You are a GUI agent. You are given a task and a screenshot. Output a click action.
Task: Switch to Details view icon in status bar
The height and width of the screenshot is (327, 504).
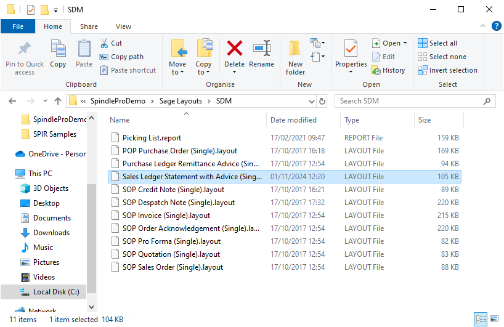(481, 319)
